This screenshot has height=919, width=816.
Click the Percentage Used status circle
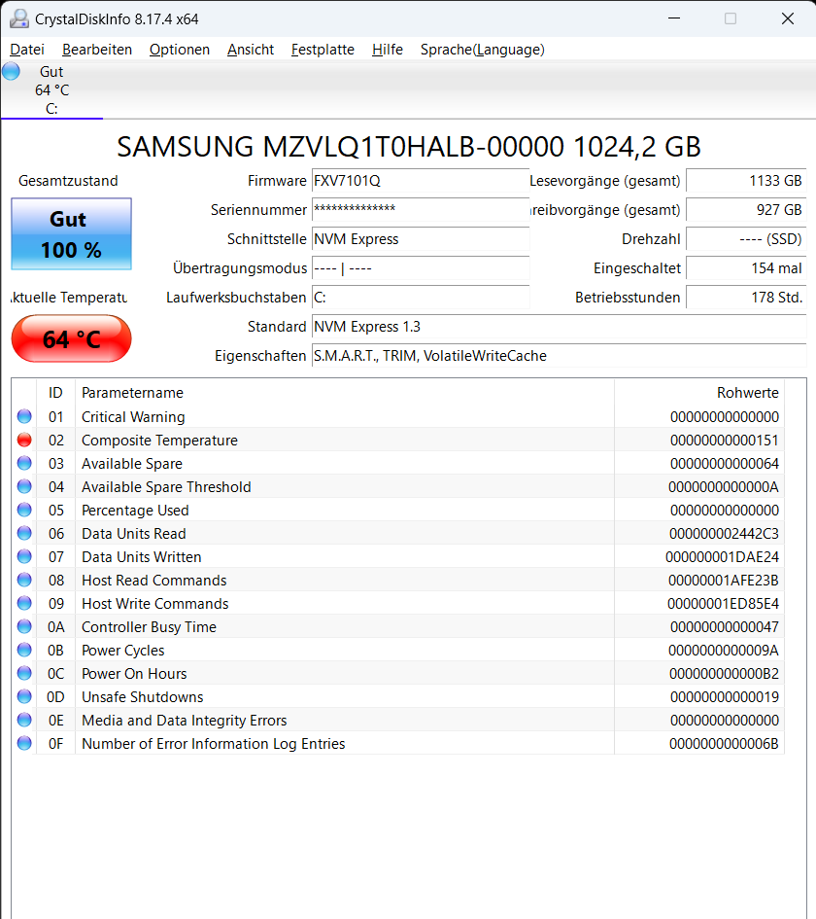[23, 510]
